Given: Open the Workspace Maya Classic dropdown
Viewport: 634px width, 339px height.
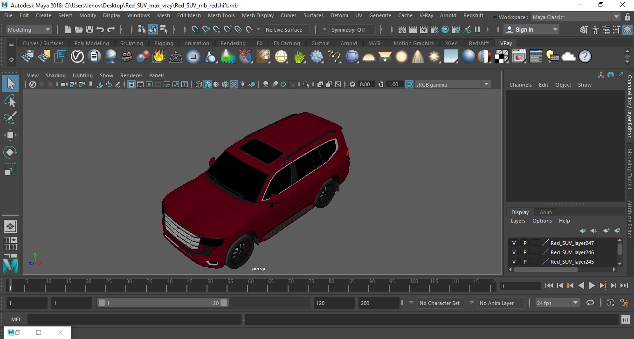Looking at the screenshot, I should coord(576,17).
